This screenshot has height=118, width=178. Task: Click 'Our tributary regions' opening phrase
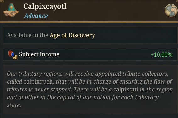click(35, 74)
